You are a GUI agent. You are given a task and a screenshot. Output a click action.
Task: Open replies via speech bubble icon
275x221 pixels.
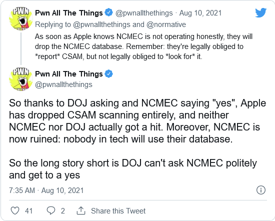(x=51, y=210)
